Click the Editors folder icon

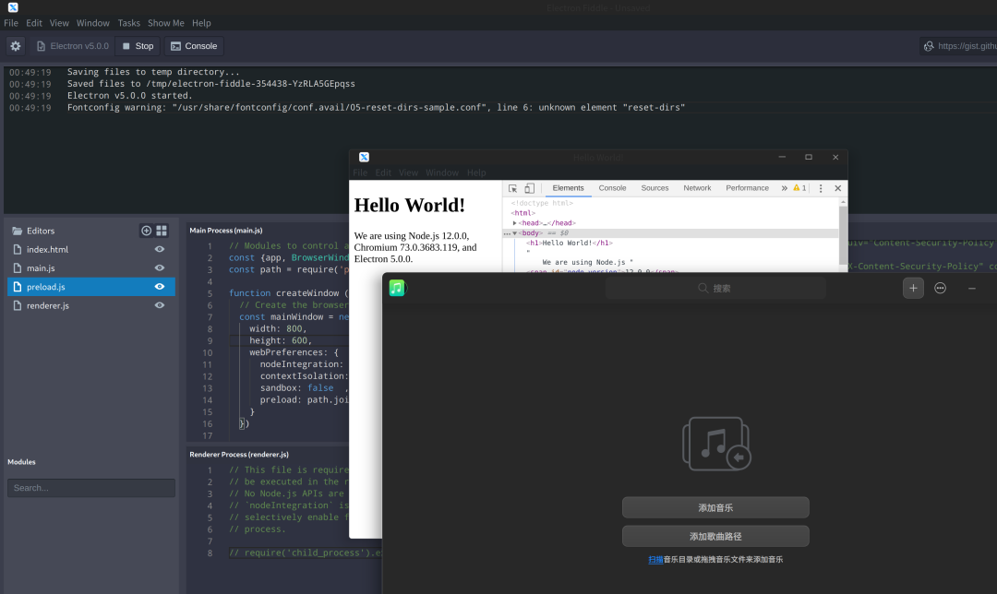coord(18,231)
